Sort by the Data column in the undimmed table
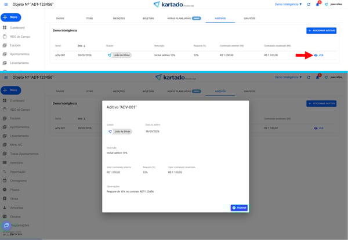 [81, 46]
